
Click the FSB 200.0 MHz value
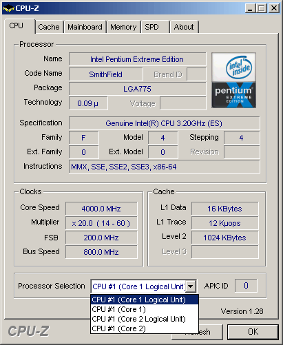(x=101, y=238)
